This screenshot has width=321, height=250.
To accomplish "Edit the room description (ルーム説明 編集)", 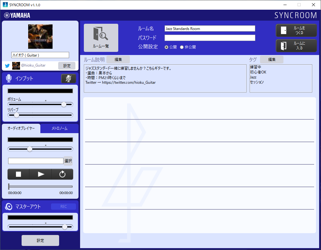I will pos(118,59).
